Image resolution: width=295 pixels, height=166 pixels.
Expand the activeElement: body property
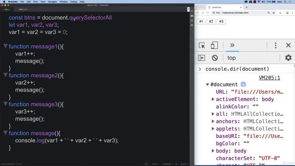pos(213,99)
